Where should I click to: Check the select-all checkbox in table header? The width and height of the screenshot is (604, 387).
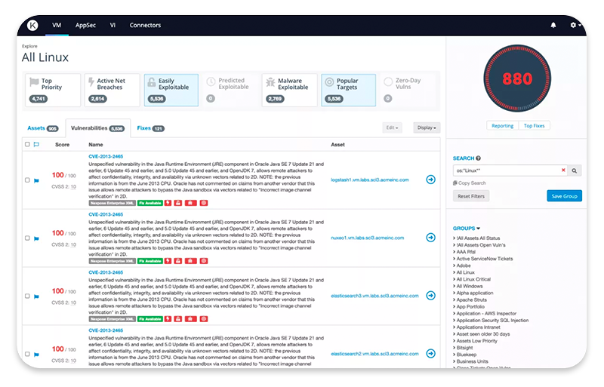click(x=27, y=144)
